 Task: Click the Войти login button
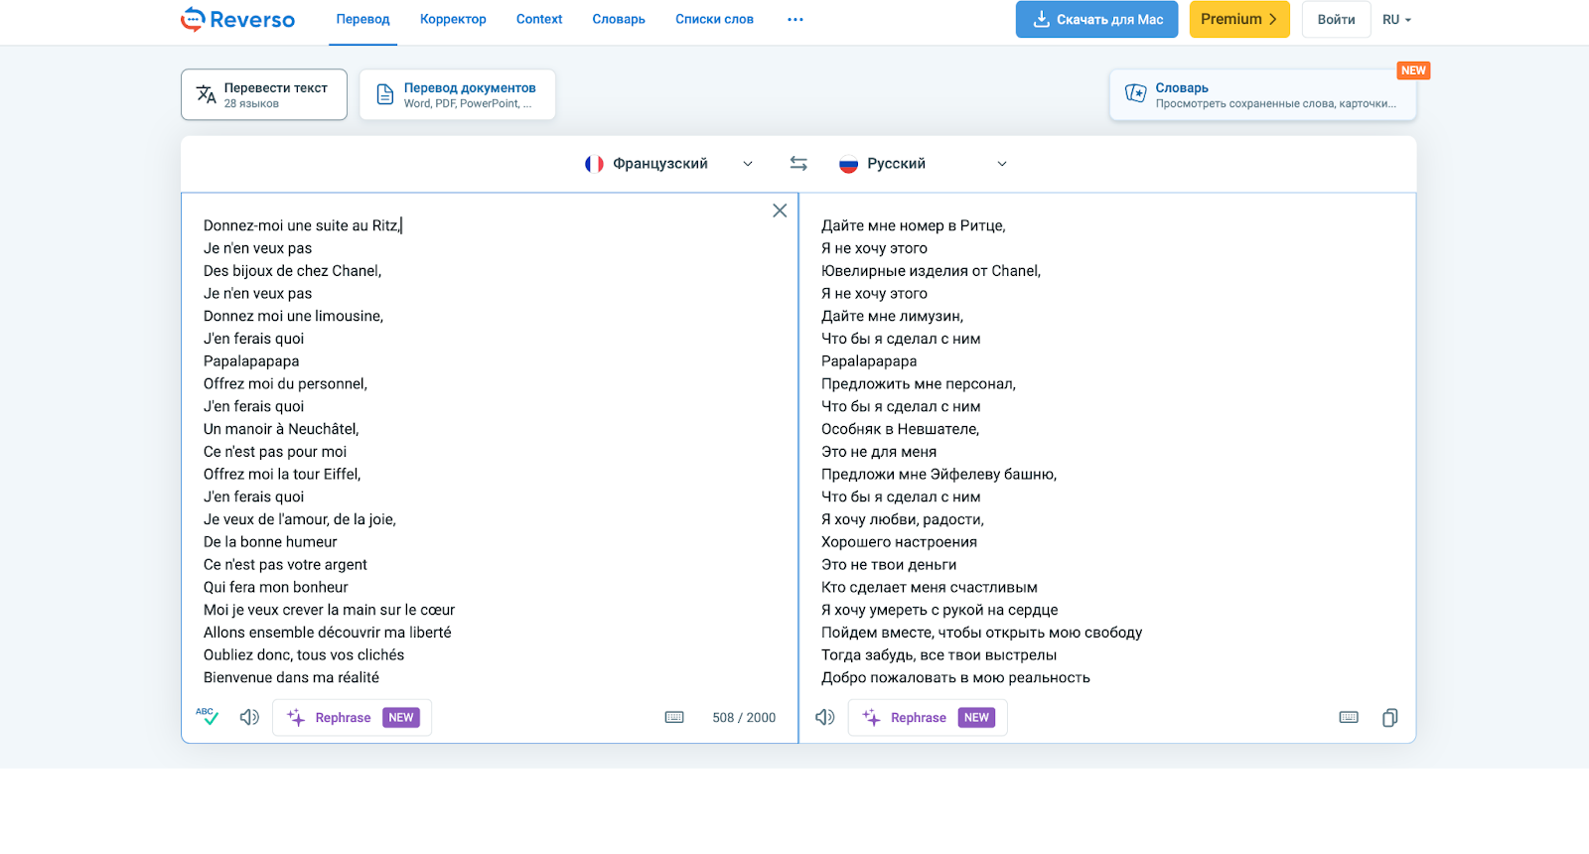(x=1336, y=20)
